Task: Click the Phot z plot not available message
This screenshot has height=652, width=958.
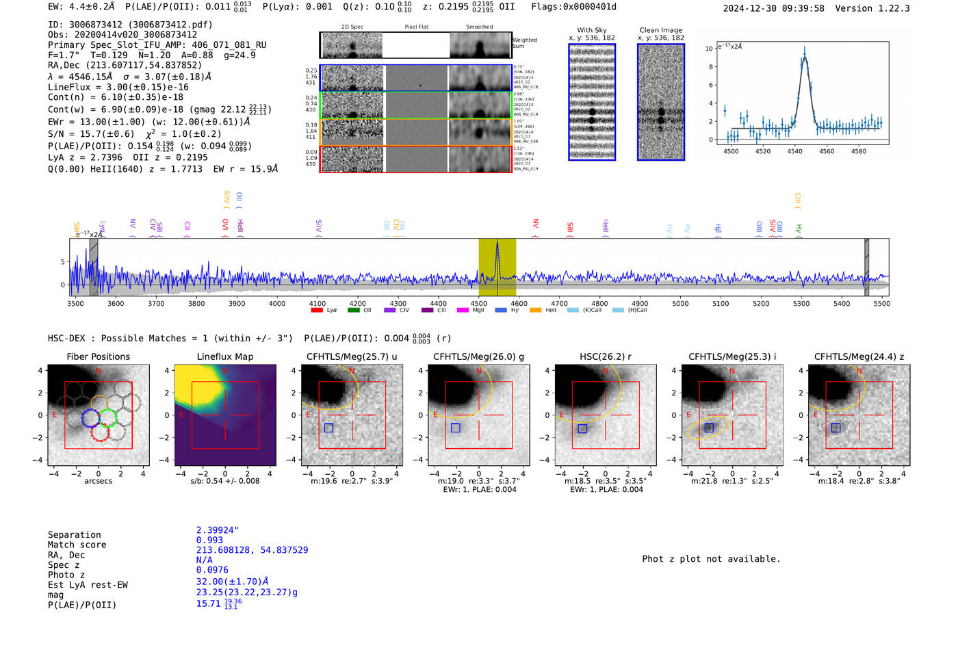Action: click(x=711, y=559)
